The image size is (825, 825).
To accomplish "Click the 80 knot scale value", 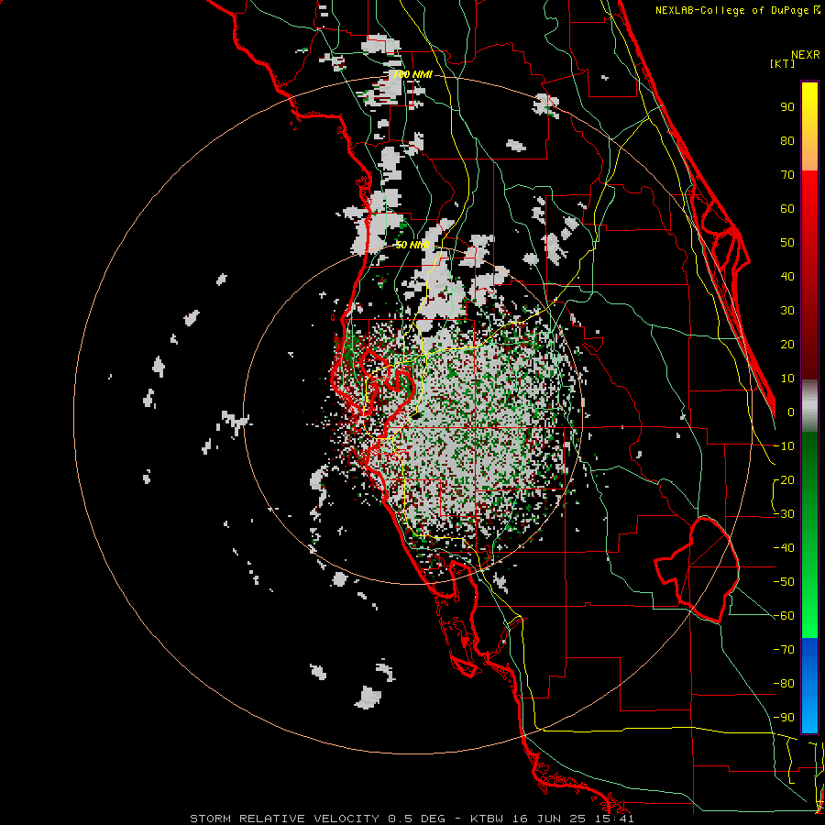I will (787, 141).
